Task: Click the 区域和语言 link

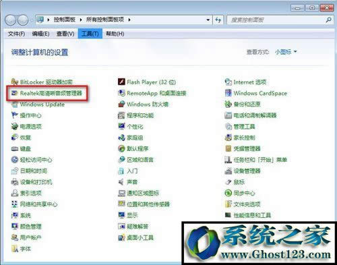Action: pos(140,160)
